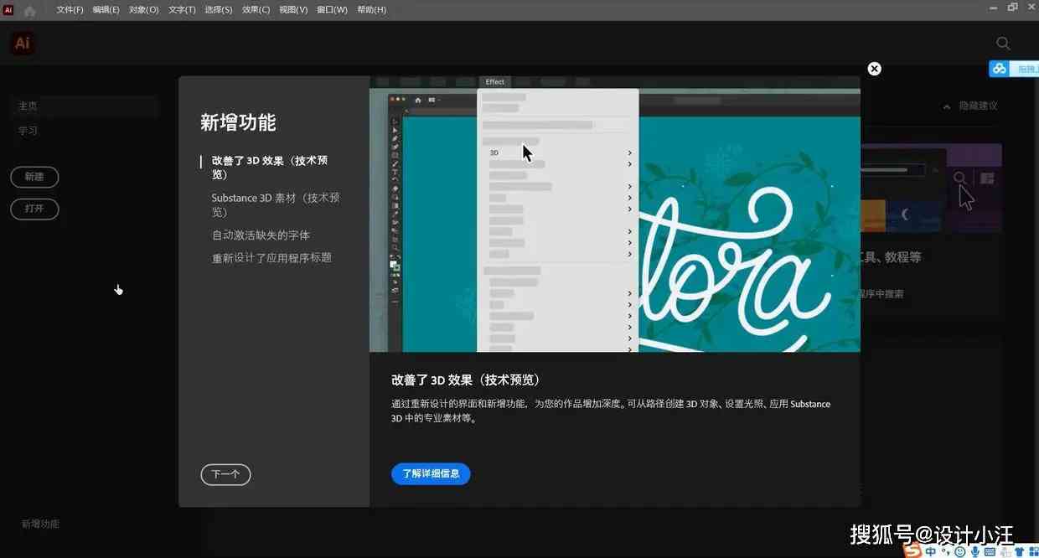Click the Illustrator Ai logo in the header
This screenshot has height=558, width=1039.
(x=23, y=44)
